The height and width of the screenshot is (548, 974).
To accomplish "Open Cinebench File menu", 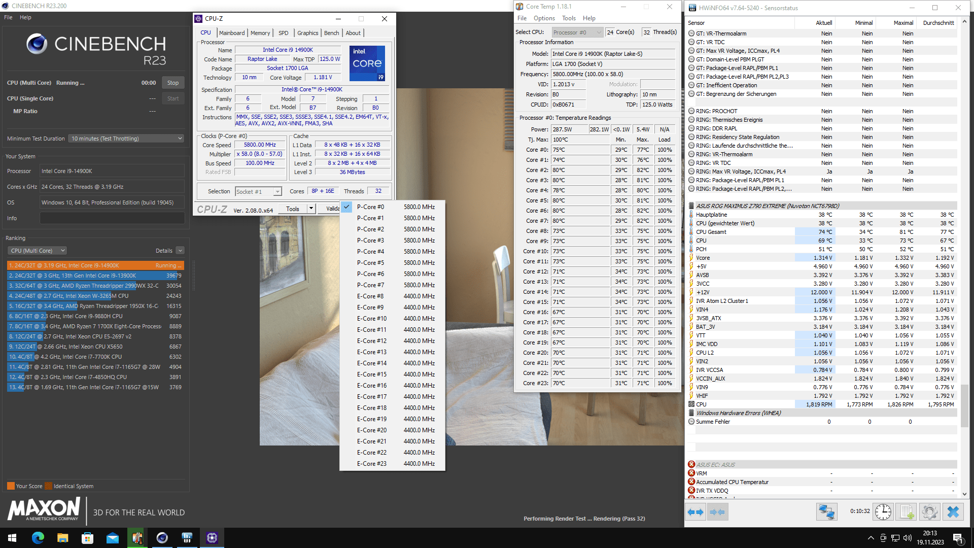I will 8,17.
